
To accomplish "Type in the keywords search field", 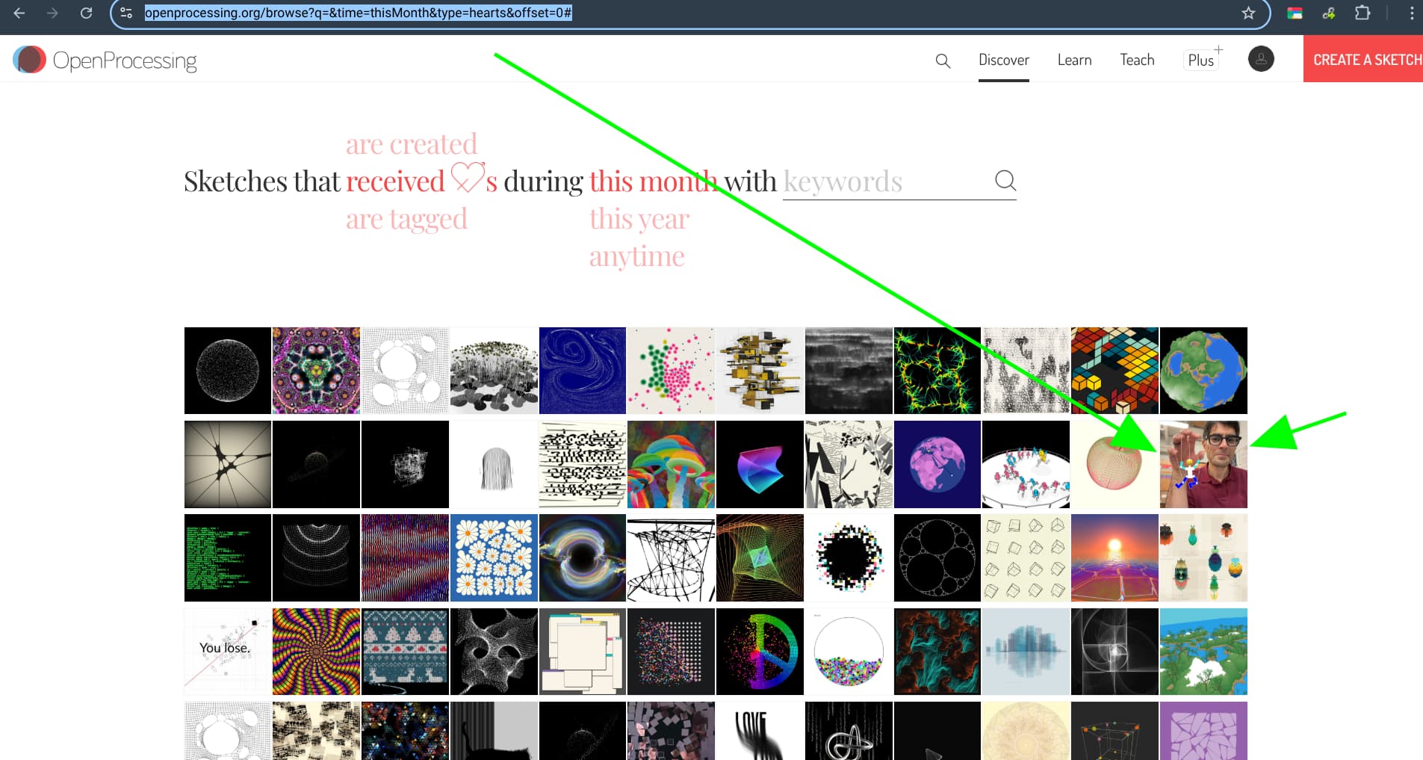I will pyautogui.click(x=885, y=182).
